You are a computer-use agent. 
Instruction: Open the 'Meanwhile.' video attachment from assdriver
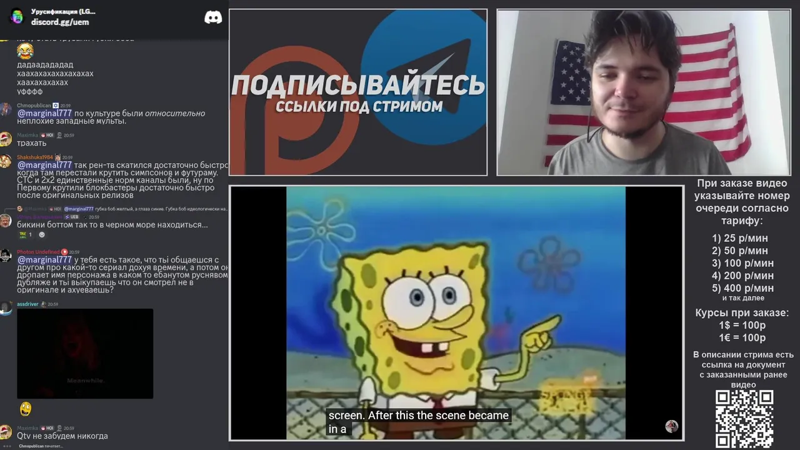tap(85, 353)
